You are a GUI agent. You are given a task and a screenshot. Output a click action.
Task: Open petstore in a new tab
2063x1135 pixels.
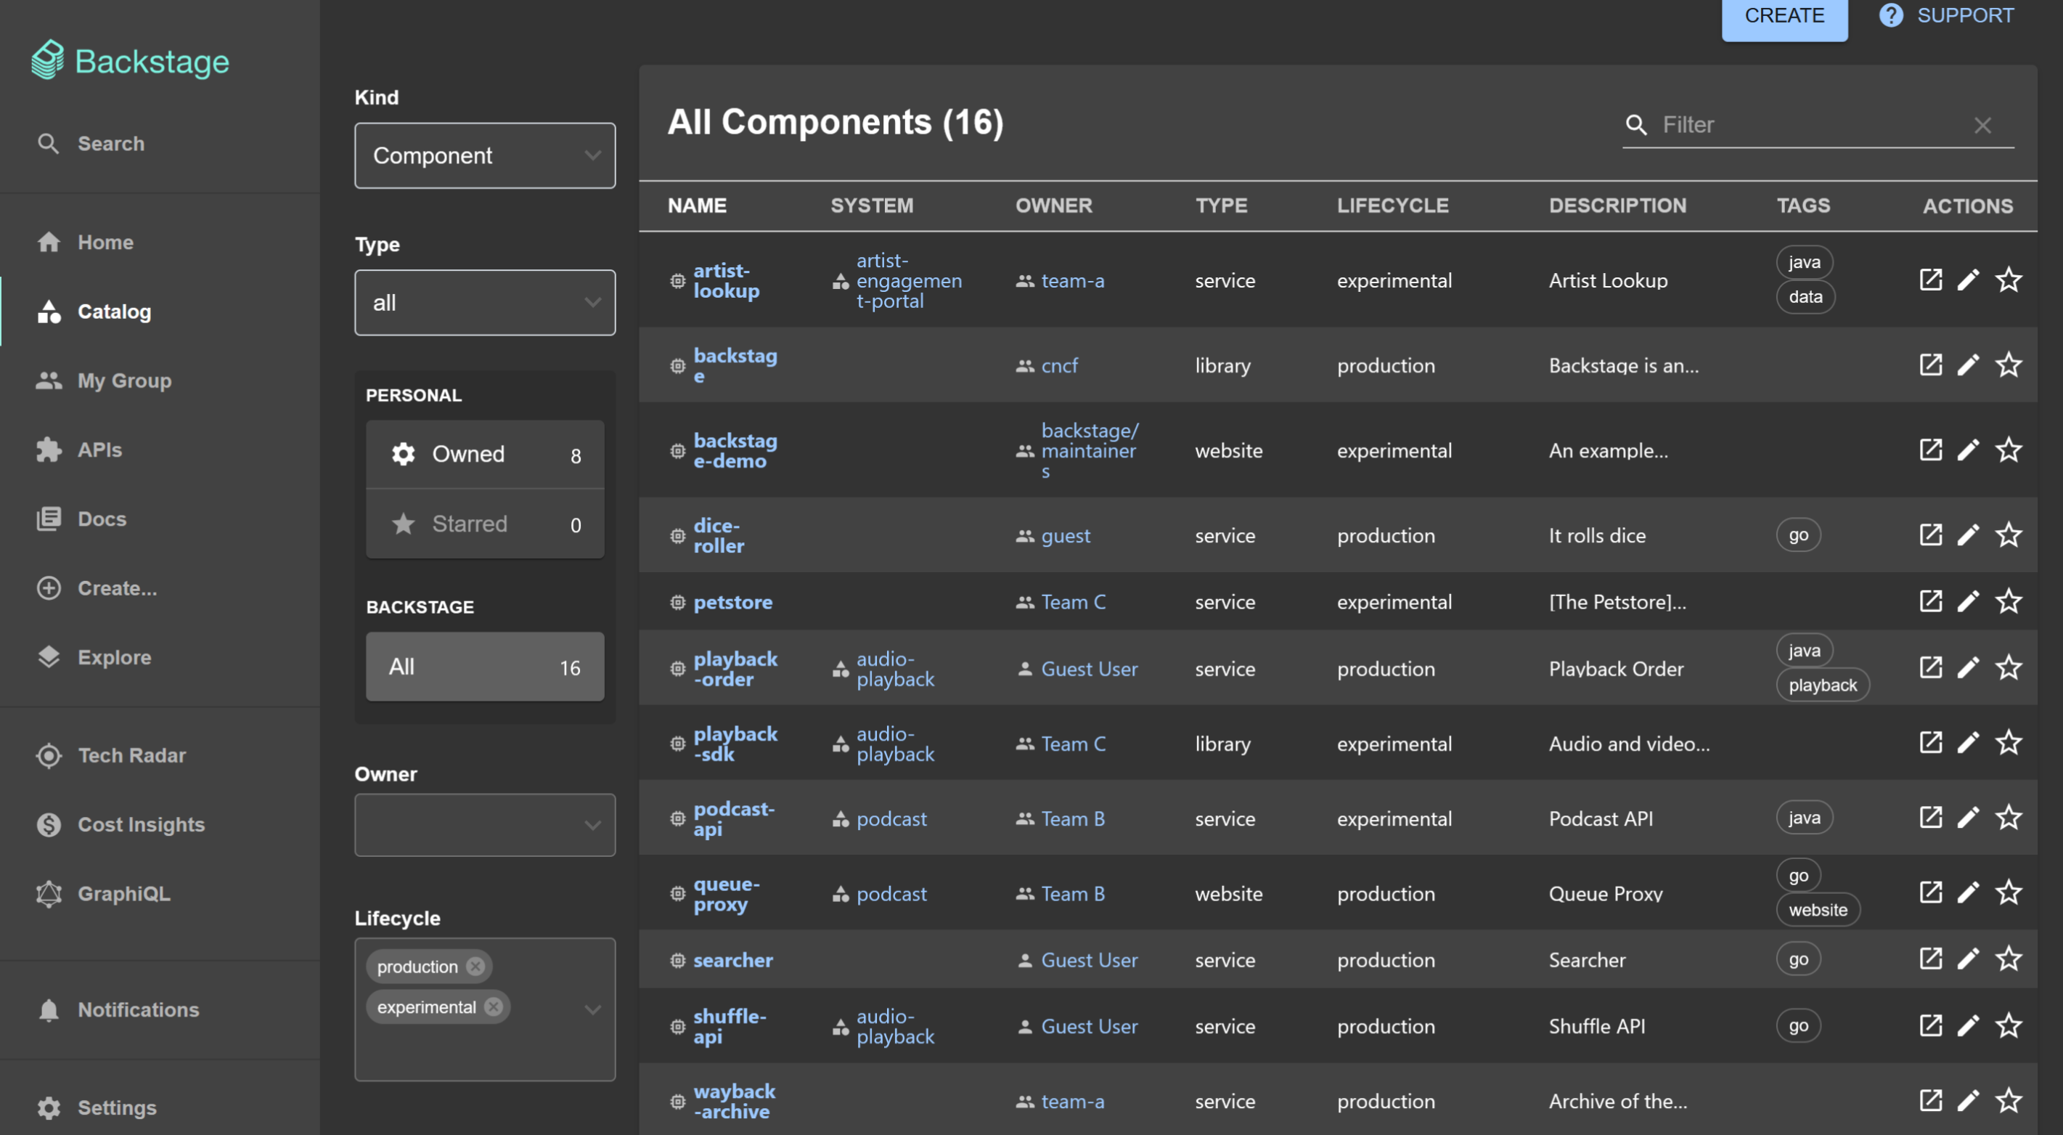[1931, 601]
